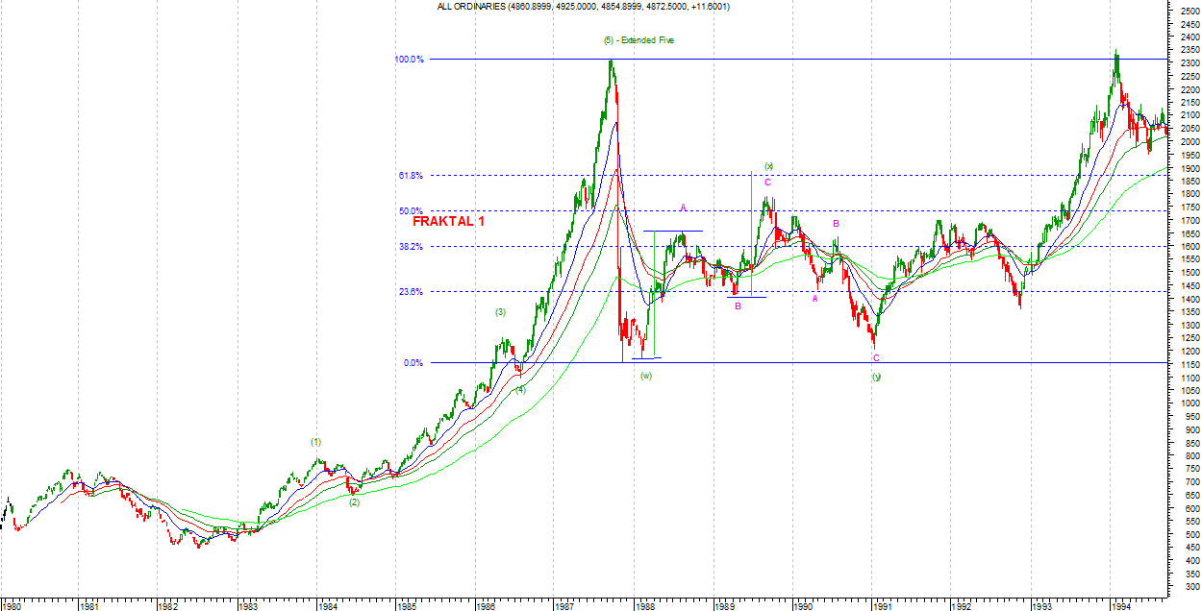Click the (2) wave label
1202x611 pixels.
coord(354,502)
